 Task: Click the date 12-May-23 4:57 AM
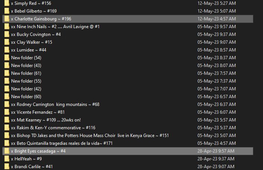click(217, 19)
